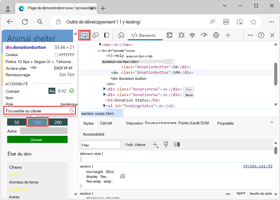
Task: Open the styles.css:32 source link
Action: [258, 166]
